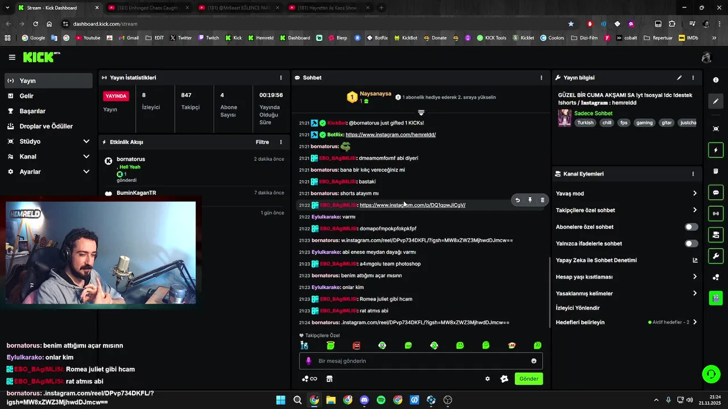Open the shop icon below chat input
The width and height of the screenshot is (728, 409).
[329, 379]
